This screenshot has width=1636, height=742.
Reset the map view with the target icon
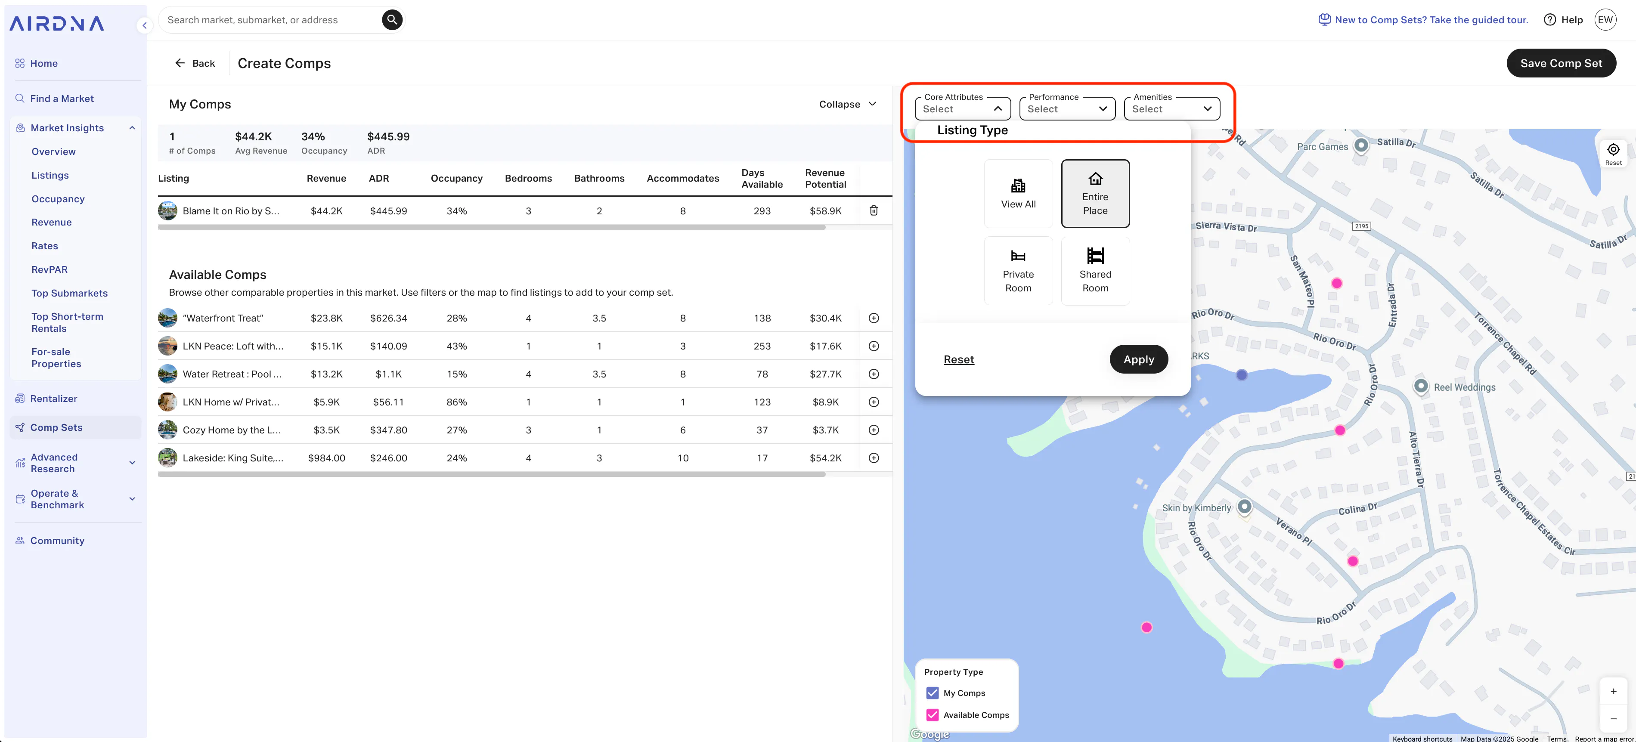1613,154
